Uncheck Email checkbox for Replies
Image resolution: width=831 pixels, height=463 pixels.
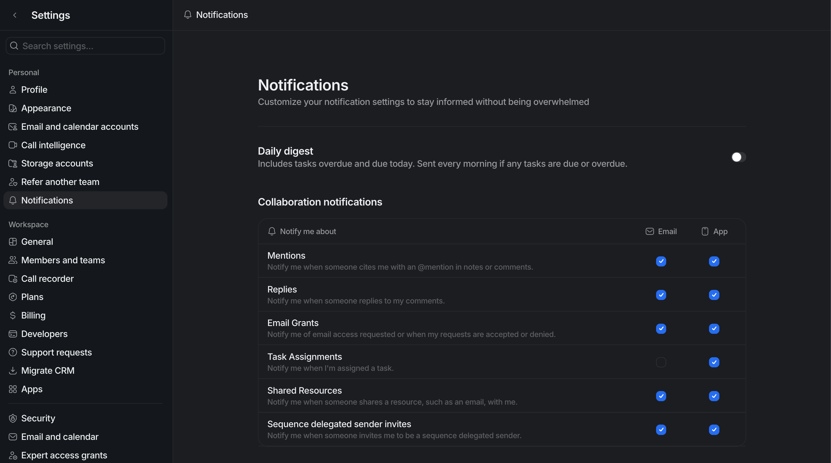pos(661,295)
